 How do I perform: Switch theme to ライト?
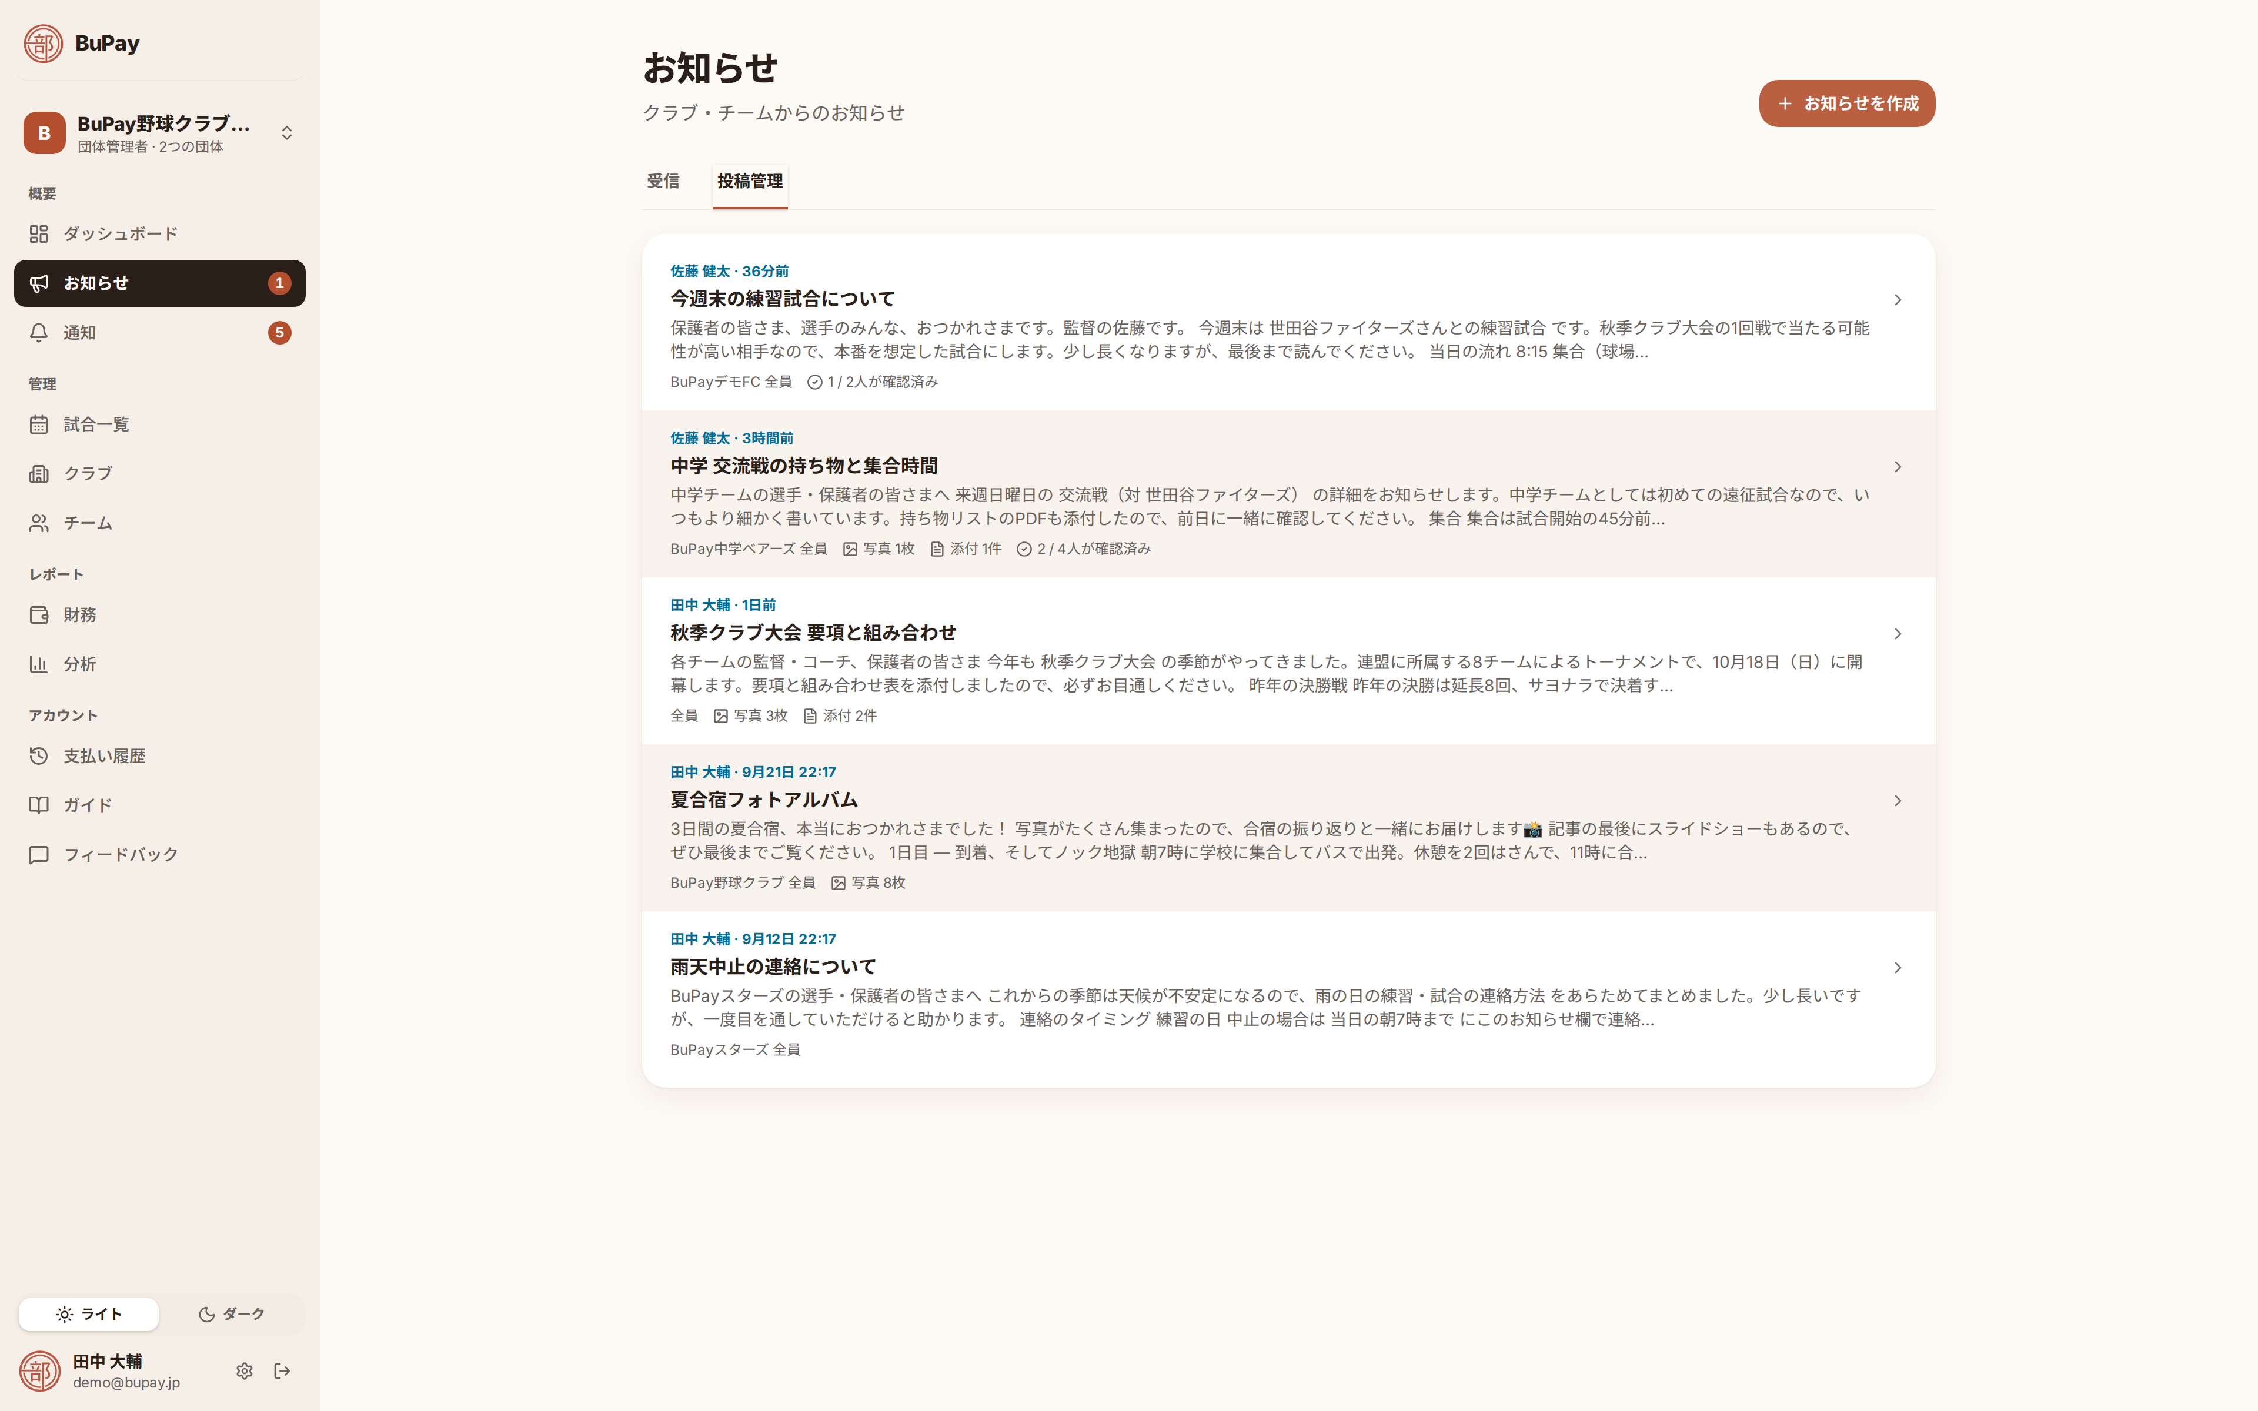(x=89, y=1314)
